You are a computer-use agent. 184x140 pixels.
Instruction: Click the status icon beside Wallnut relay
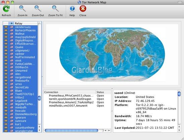pos(6,34)
